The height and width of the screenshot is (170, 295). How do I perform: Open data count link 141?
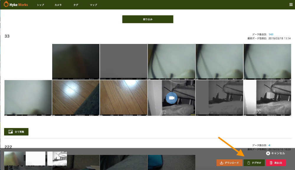click(271, 35)
